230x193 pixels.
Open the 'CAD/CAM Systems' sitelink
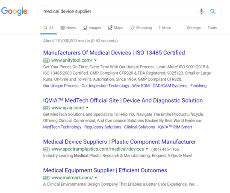170,86
